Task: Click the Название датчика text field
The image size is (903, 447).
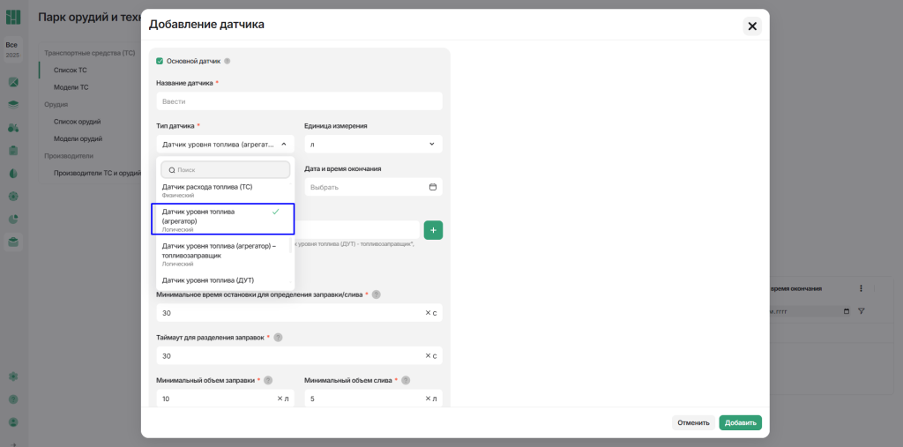Action: click(299, 101)
